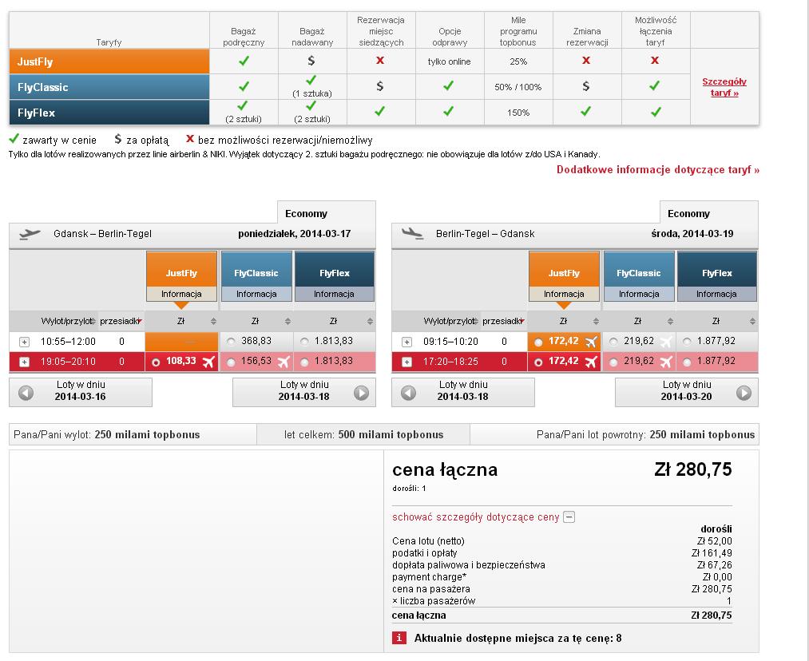This screenshot has width=809, height=661.
Task: Collapse the price details with the minus icon
Action: click(x=569, y=517)
